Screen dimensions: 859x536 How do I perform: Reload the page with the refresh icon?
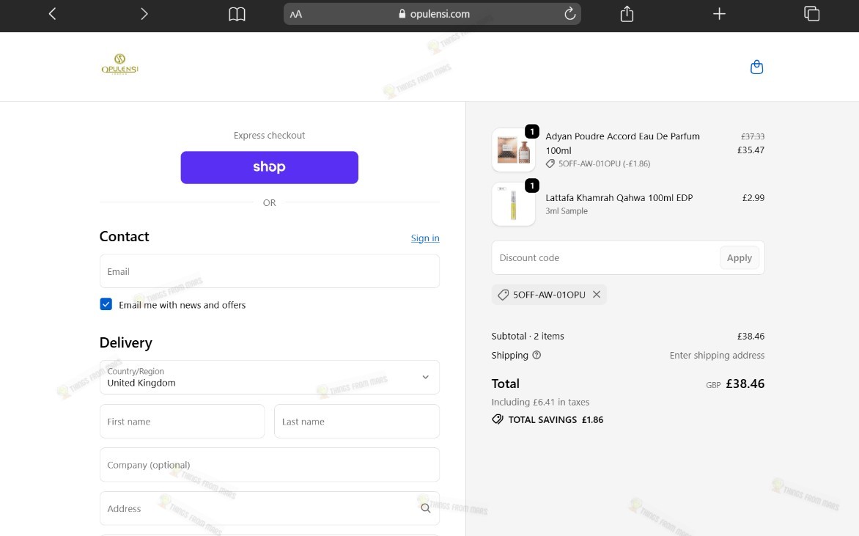(x=569, y=14)
